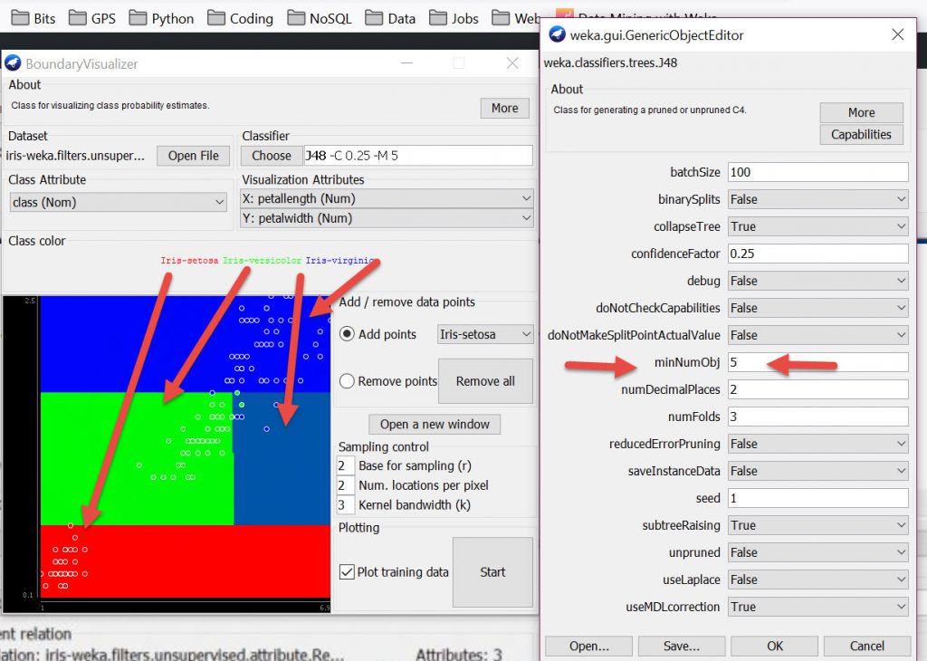Select the Remove points radio button

click(x=347, y=381)
